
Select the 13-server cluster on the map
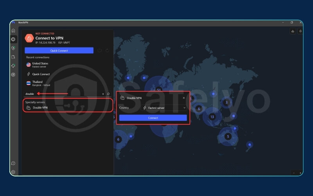[x=212, y=116]
